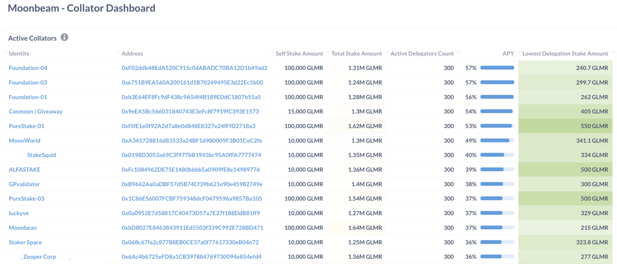
Task: Open the Staker Space collator link
Action: (x=26, y=242)
